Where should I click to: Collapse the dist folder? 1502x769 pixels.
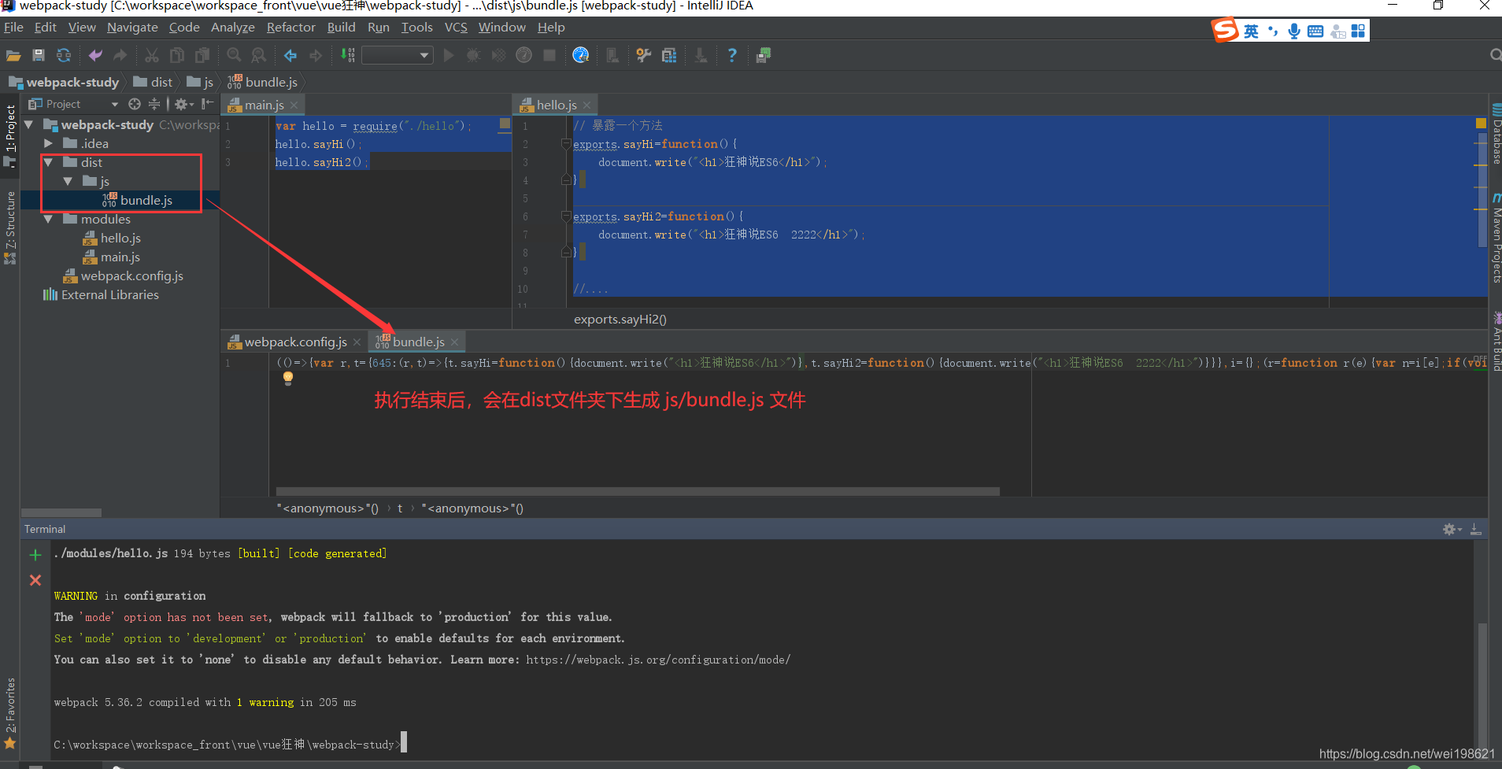[49, 162]
